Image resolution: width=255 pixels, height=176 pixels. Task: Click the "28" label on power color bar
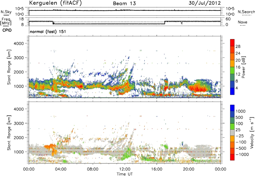coord(238,46)
